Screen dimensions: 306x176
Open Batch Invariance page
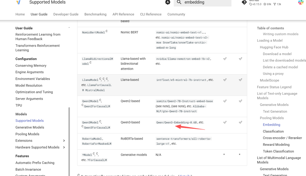pos(28,170)
